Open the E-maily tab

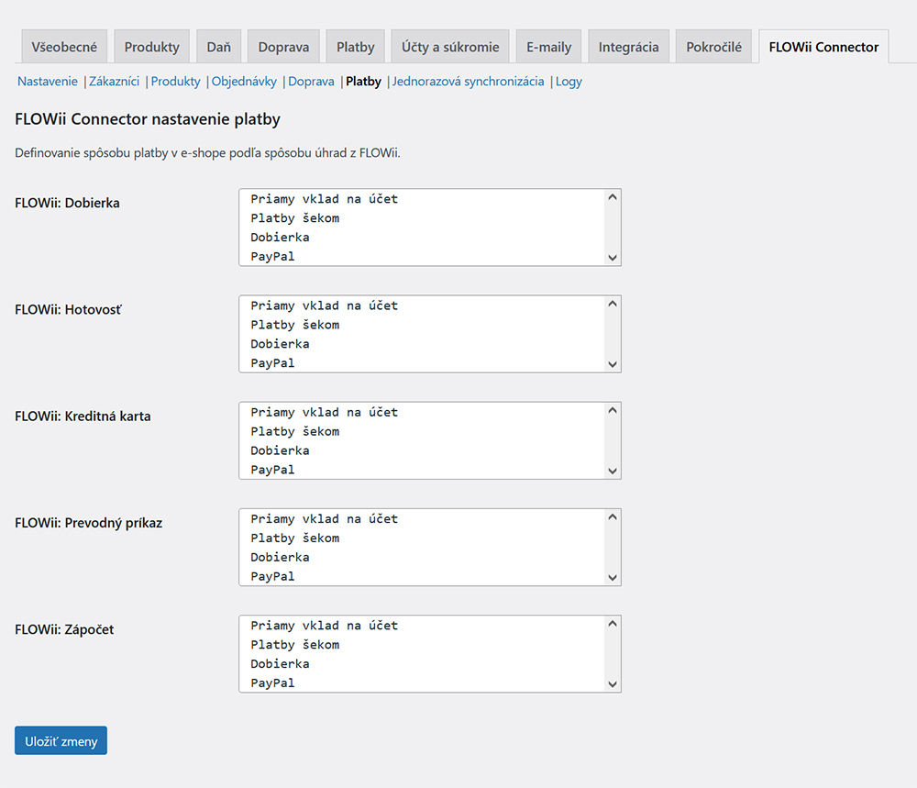coord(548,47)
